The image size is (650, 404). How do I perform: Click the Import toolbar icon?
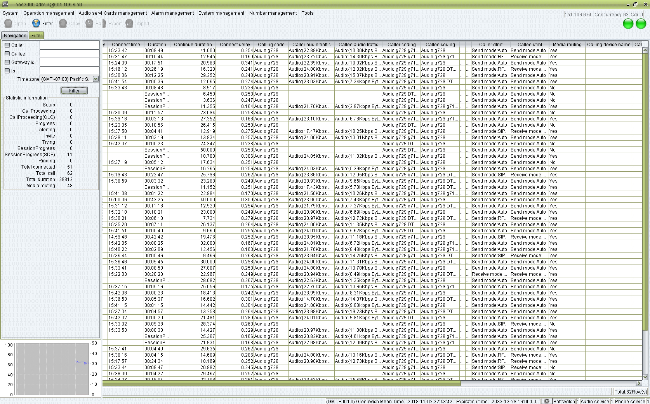[130, 23]
